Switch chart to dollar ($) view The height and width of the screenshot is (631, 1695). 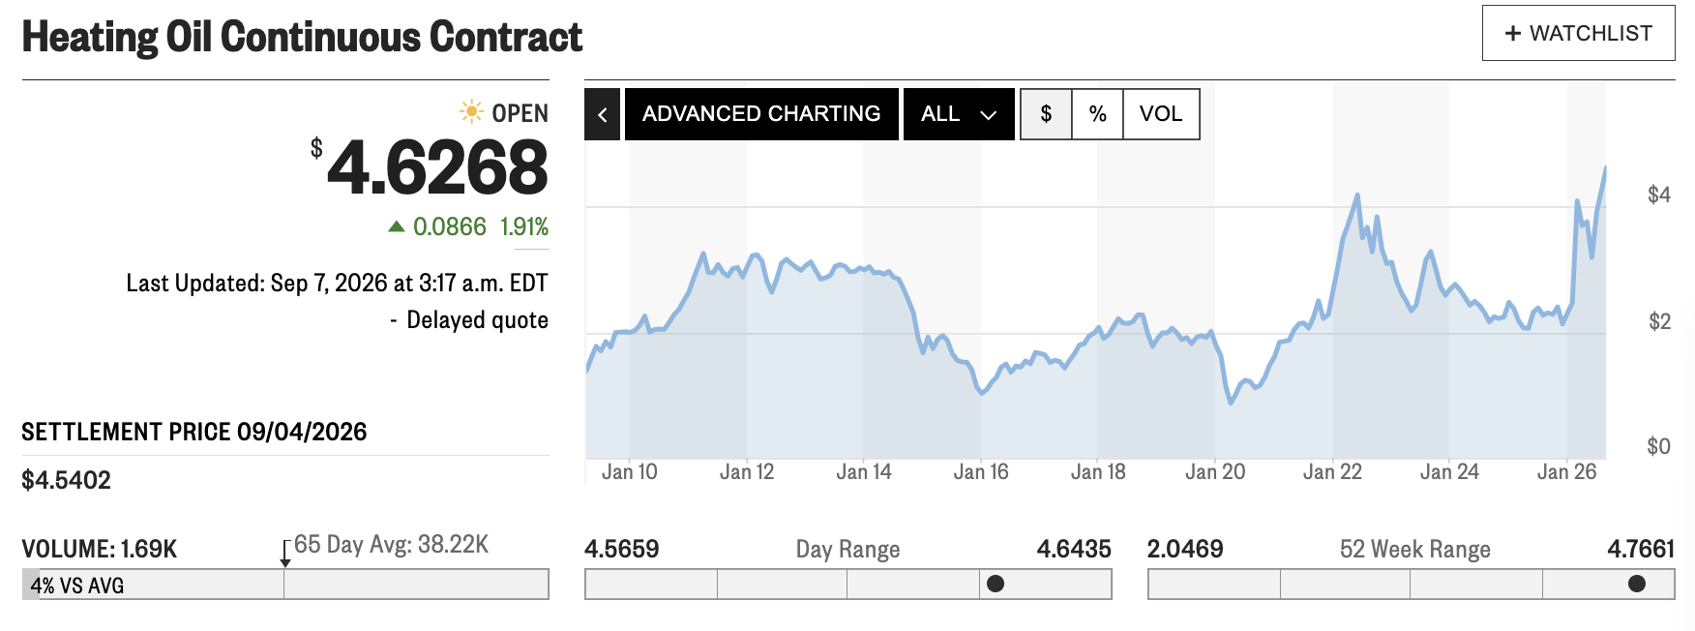coord(1046,114)
